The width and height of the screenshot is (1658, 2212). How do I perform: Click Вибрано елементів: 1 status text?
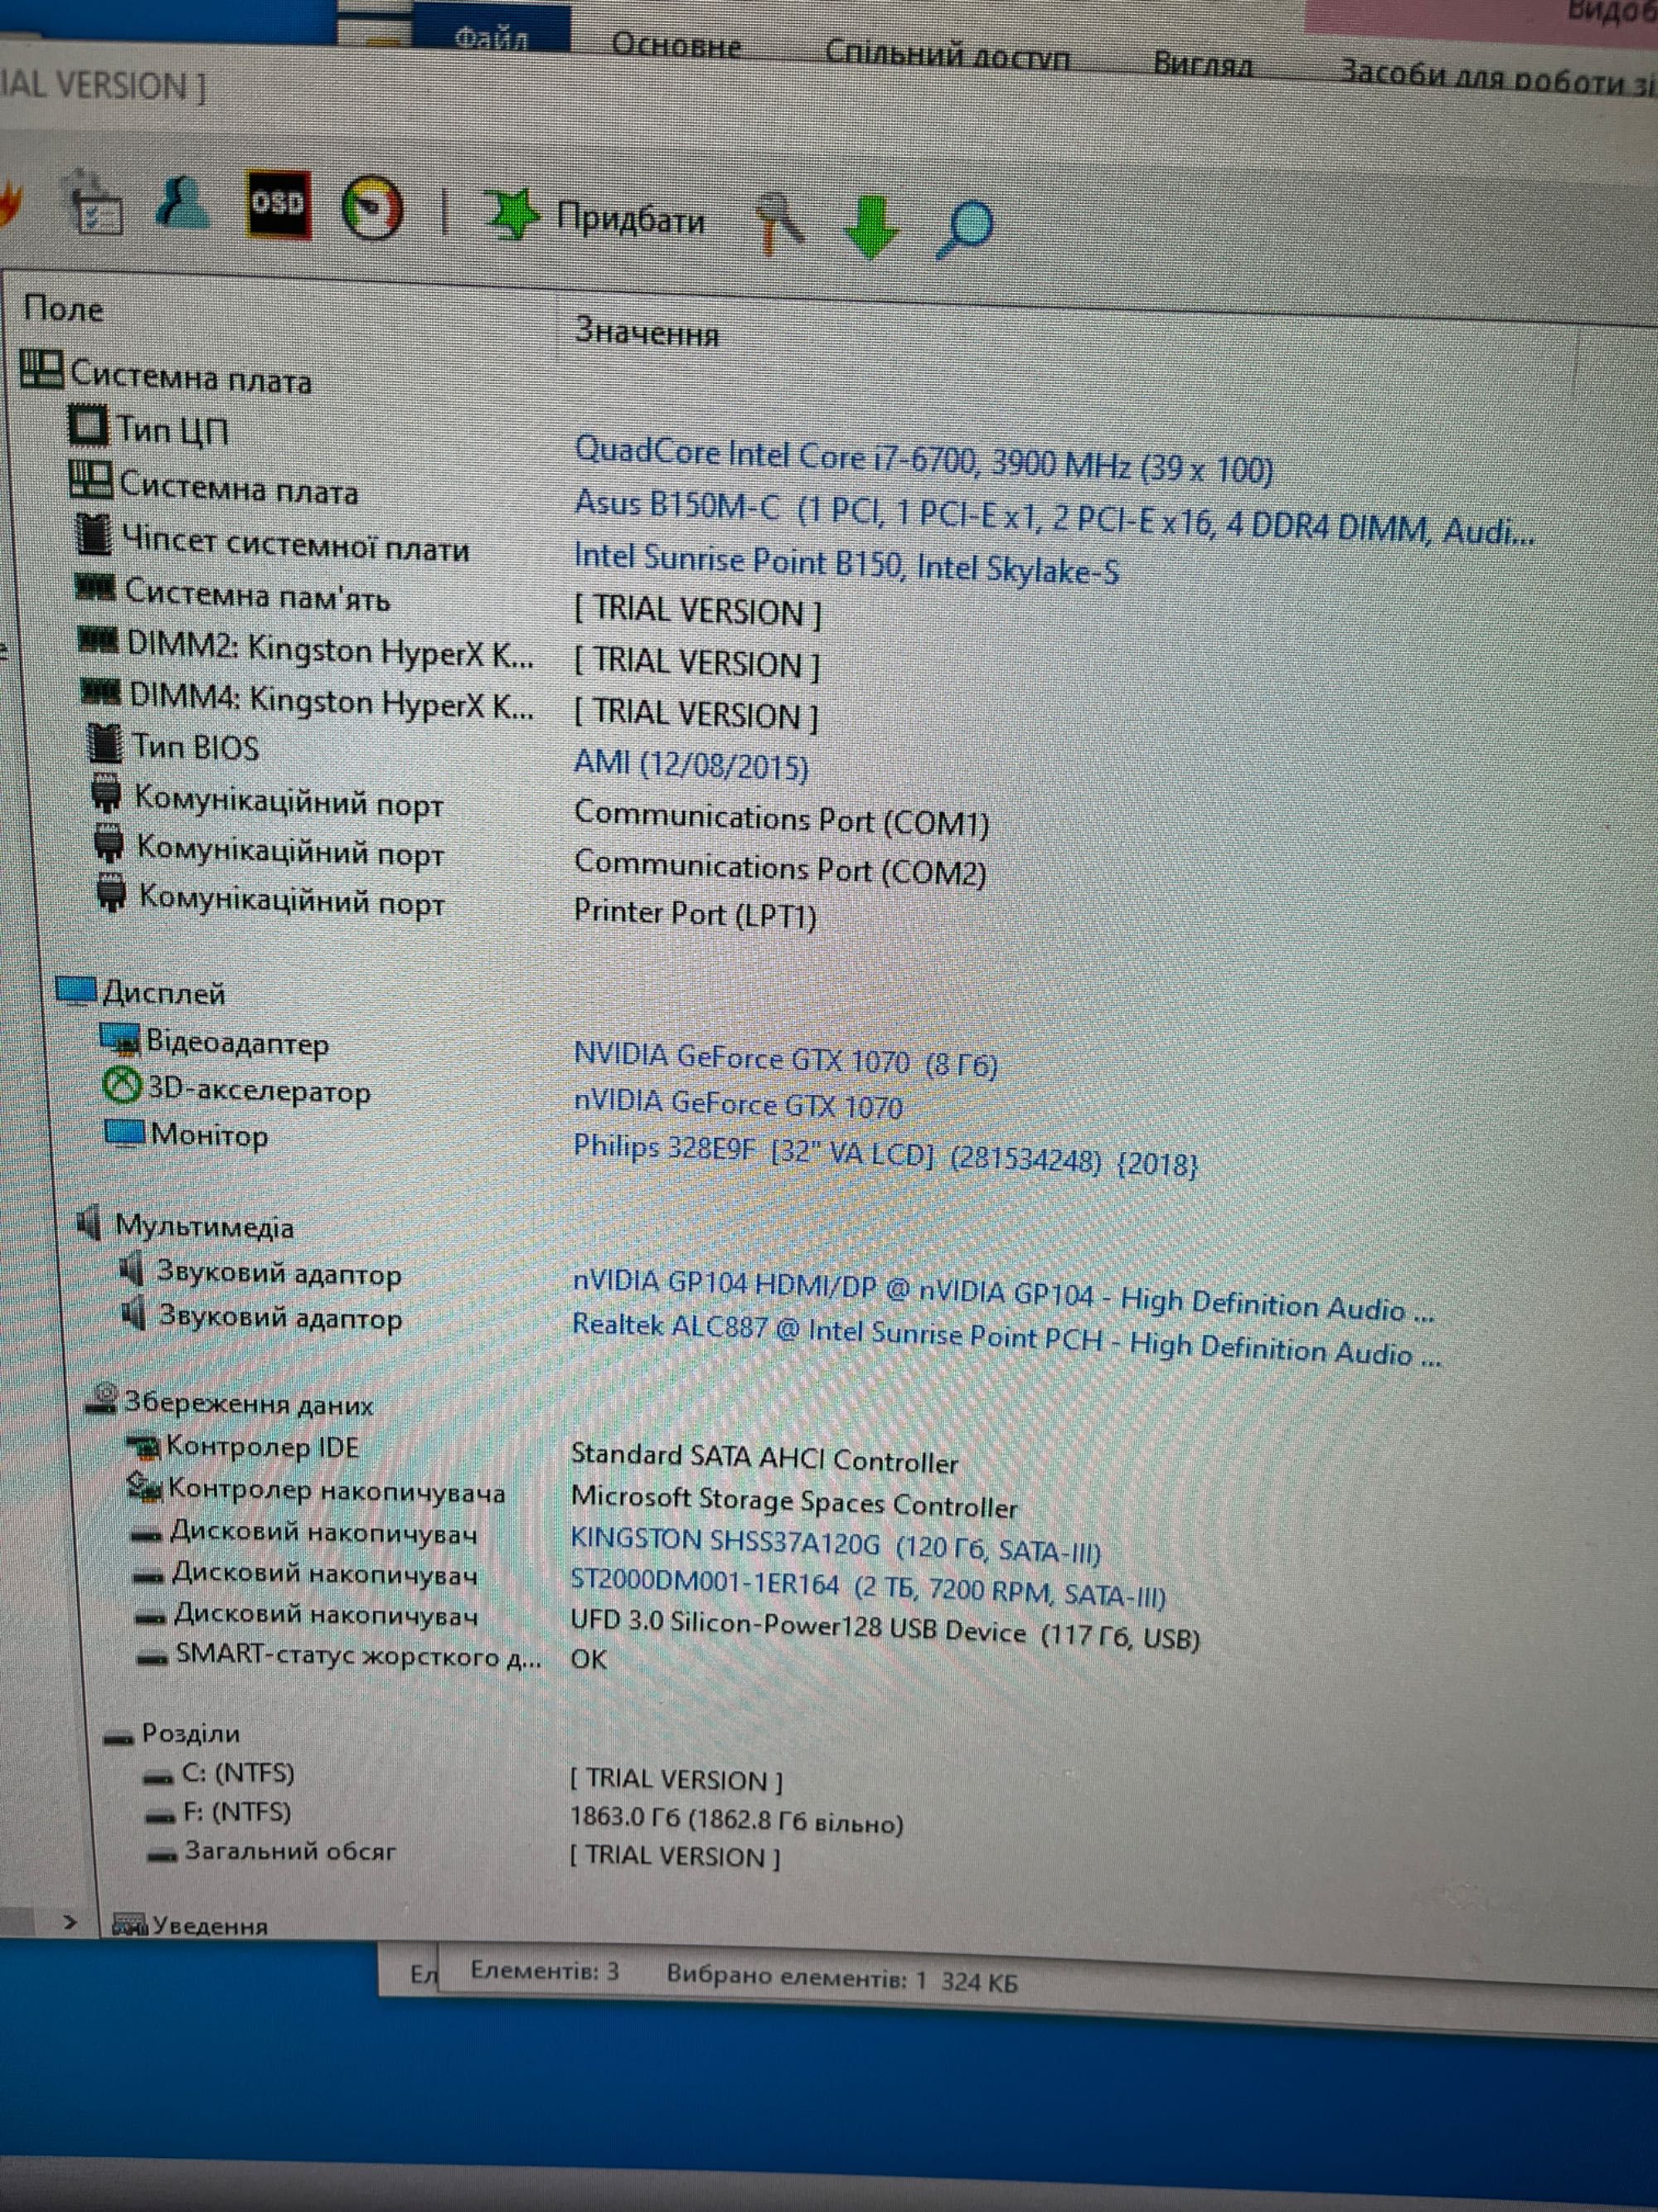pyautogui.click(x=797, y=1977)
